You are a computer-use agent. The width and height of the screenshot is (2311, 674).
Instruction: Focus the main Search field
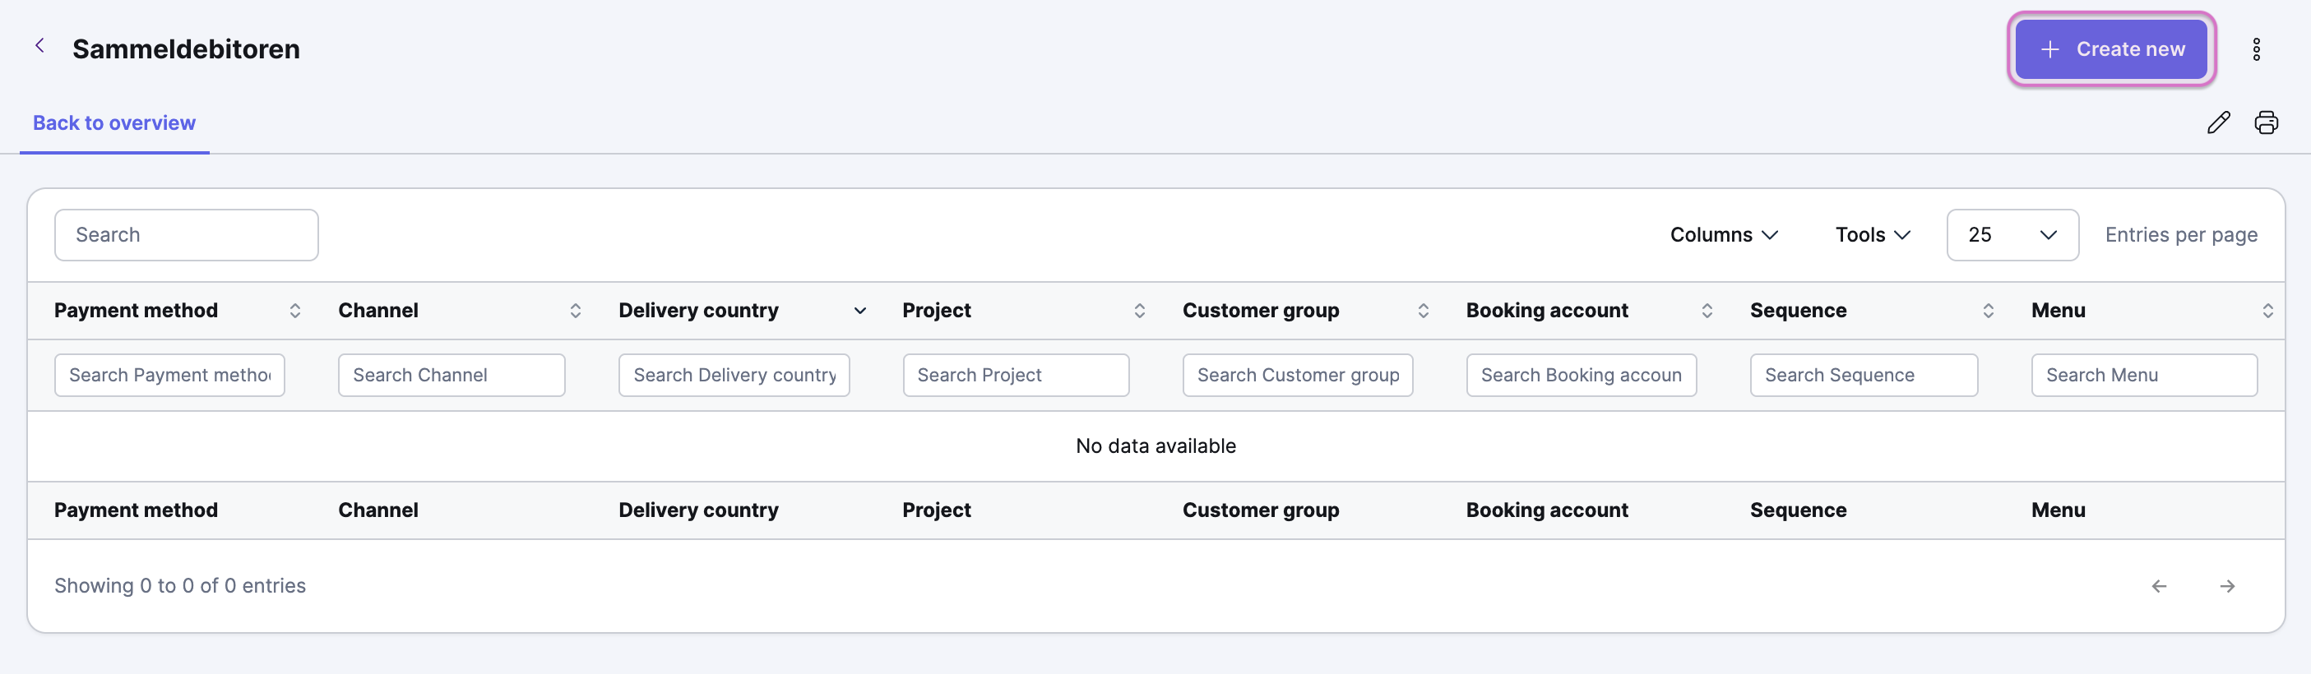[187, 235]
